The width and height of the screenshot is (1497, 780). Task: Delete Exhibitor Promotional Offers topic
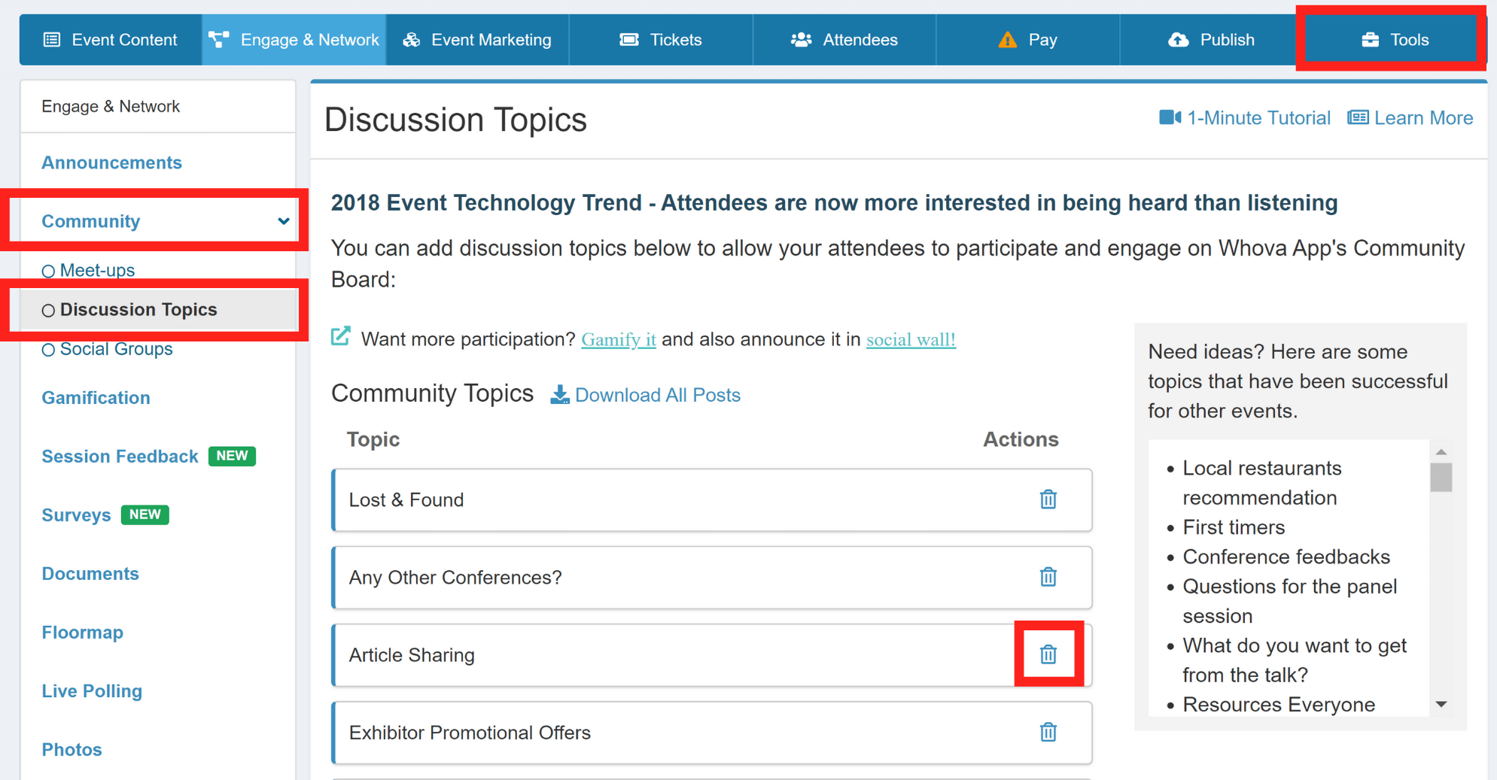(1048, 732)
